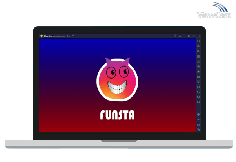Open the media folder icon in the side toolbar
236x162 pixels.
(198, 87)
